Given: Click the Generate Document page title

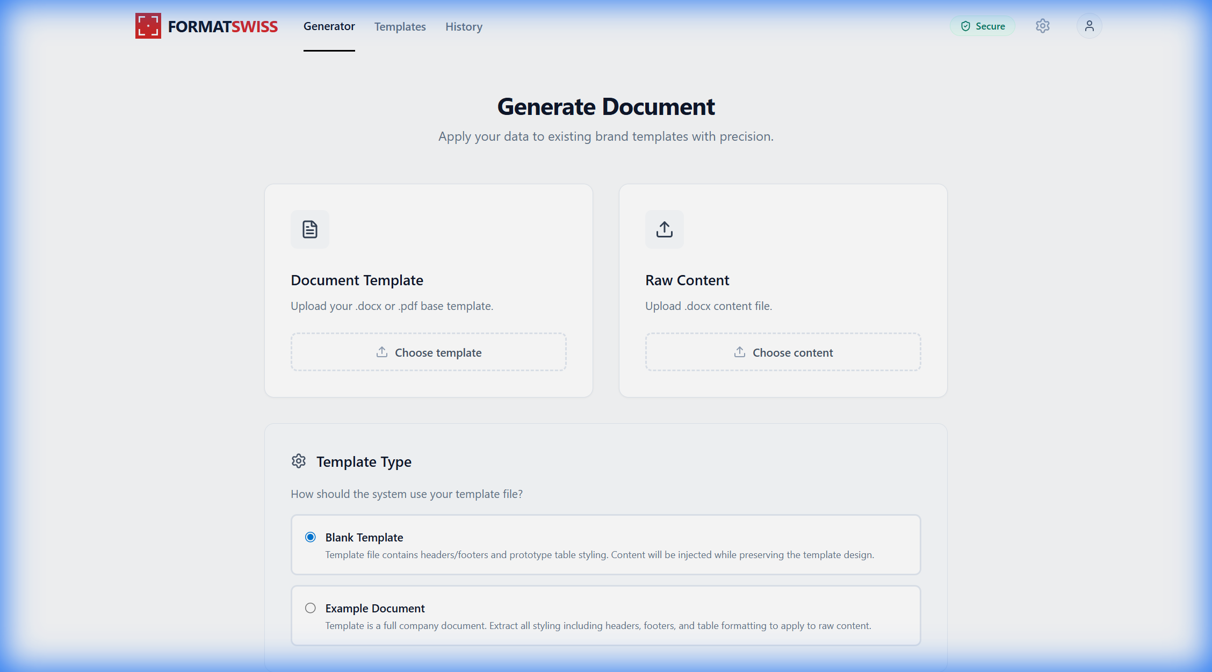Looking at the screenshot, I should [x=606, y=106].
